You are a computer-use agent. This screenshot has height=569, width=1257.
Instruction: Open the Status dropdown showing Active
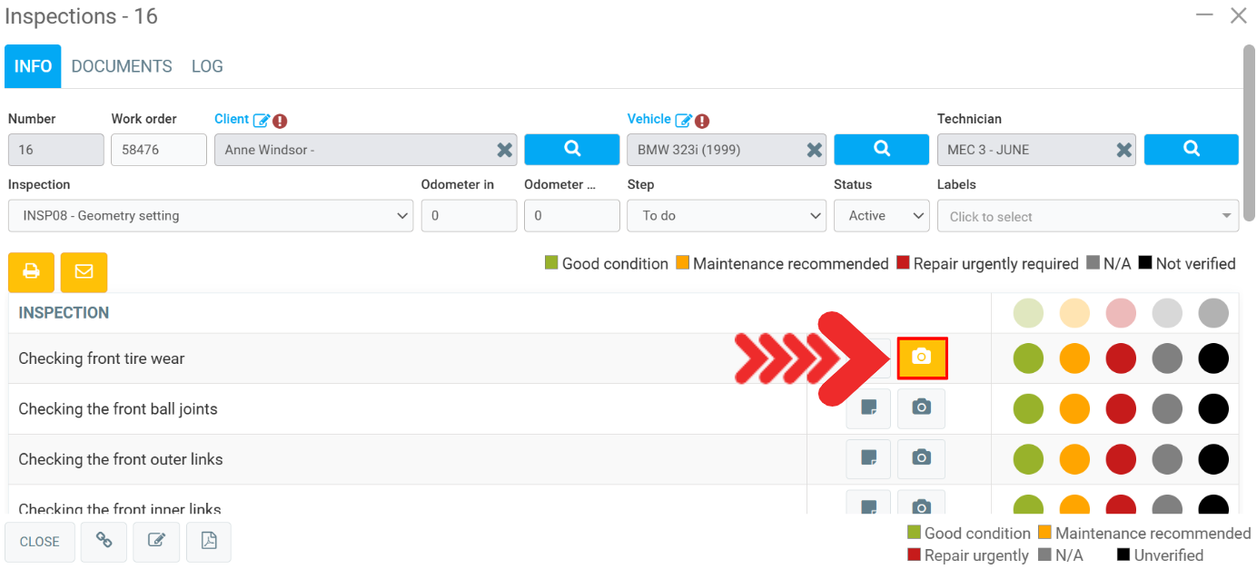pyautogui.click(x=881, y=216)
